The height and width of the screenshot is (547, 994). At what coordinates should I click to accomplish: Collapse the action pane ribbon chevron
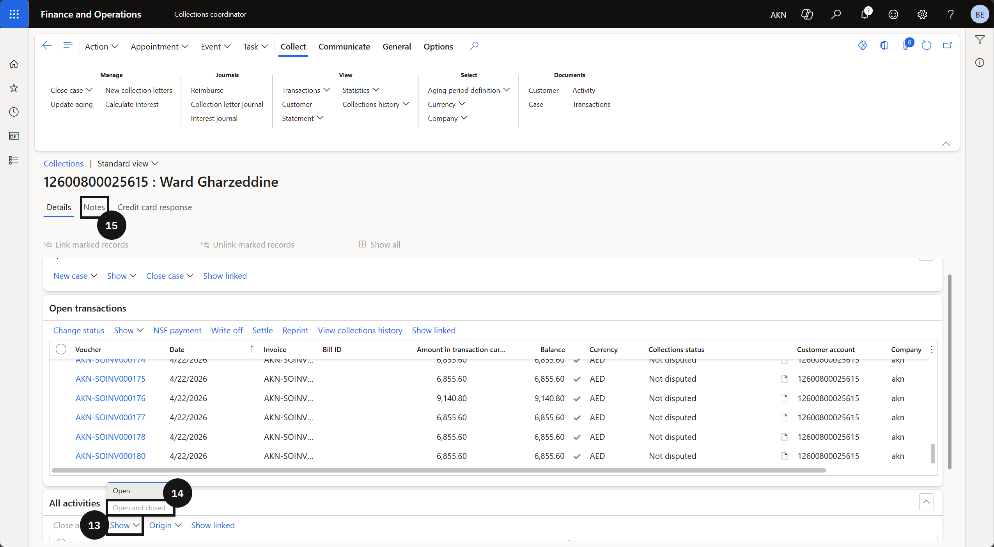[946, 144]
